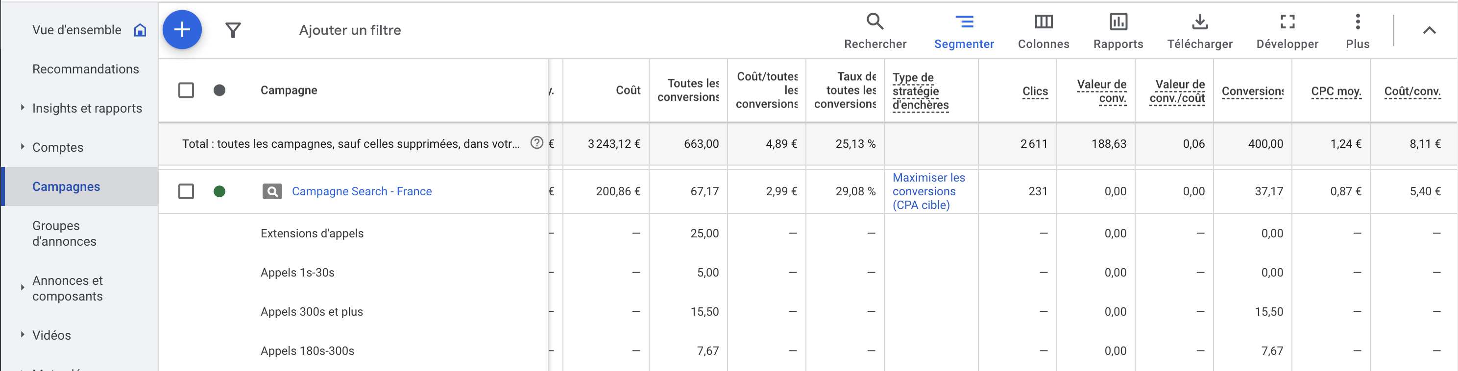Image resolution: width=1458 pixels, height=371 pixels.
Task: Click the 200,86 € cost cell
Action: click(618, 191)
